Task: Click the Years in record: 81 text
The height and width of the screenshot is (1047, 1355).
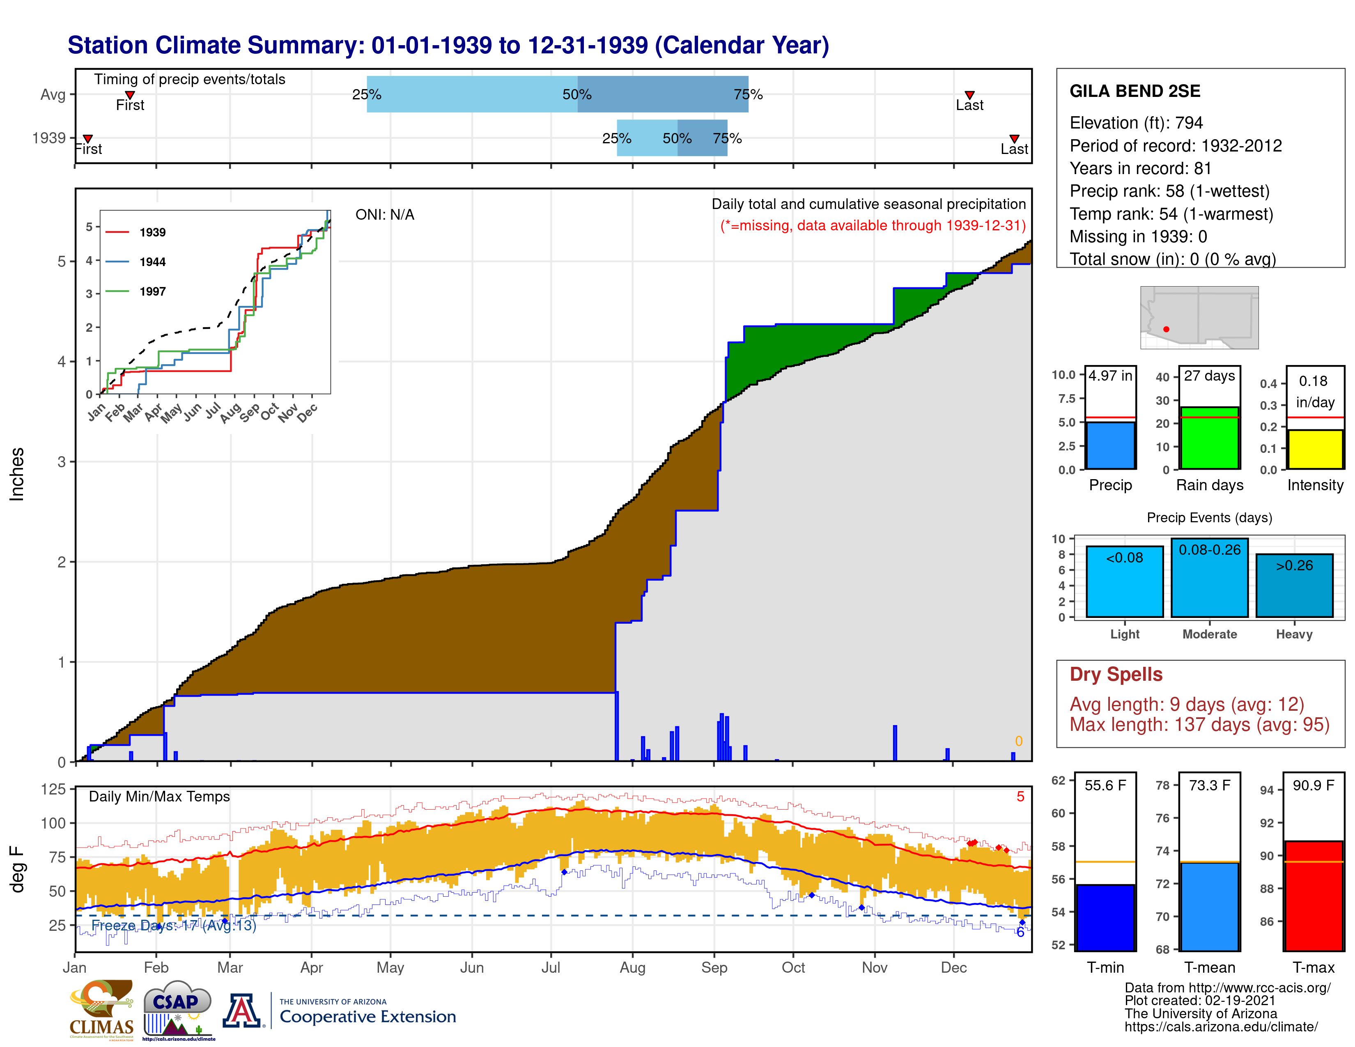Action: tap(1140, 168)
